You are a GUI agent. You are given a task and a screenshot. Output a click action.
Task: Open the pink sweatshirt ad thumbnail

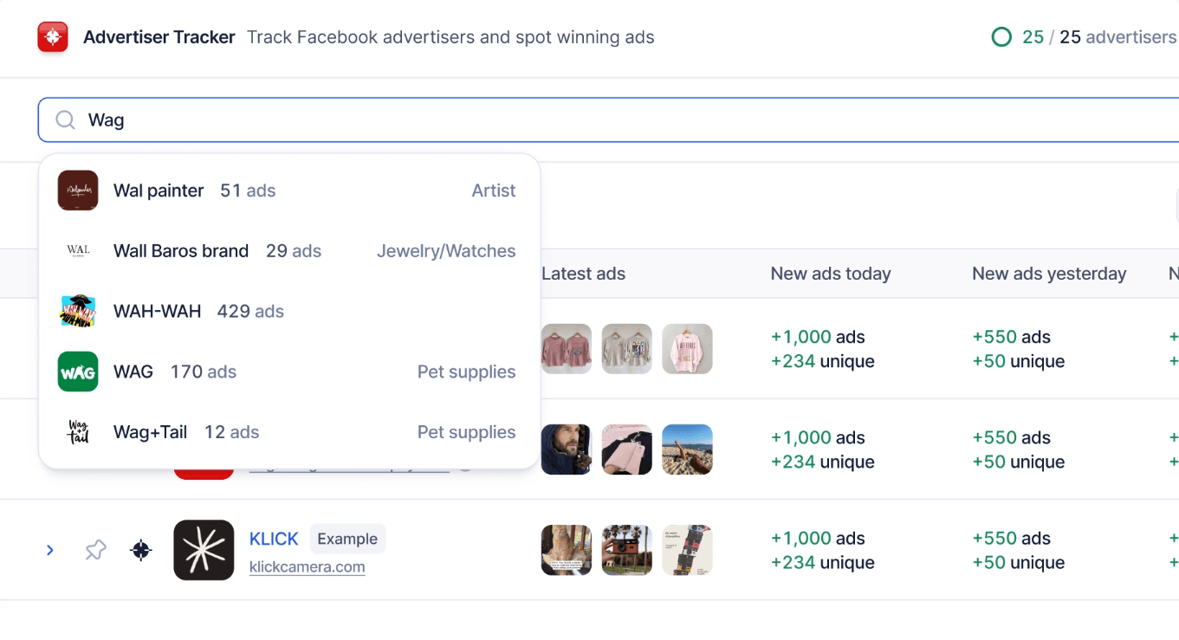(567, 349)
